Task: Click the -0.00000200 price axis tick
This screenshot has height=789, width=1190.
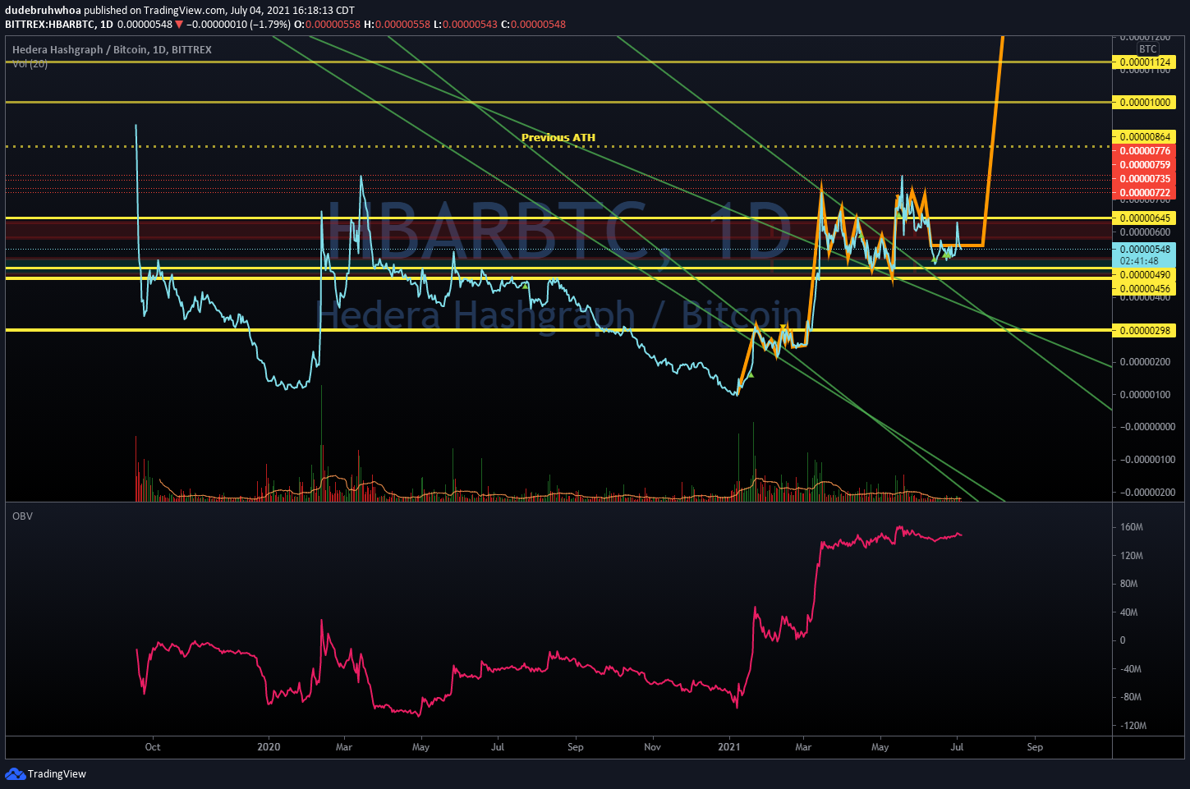Action: (x=1147, y=492)
